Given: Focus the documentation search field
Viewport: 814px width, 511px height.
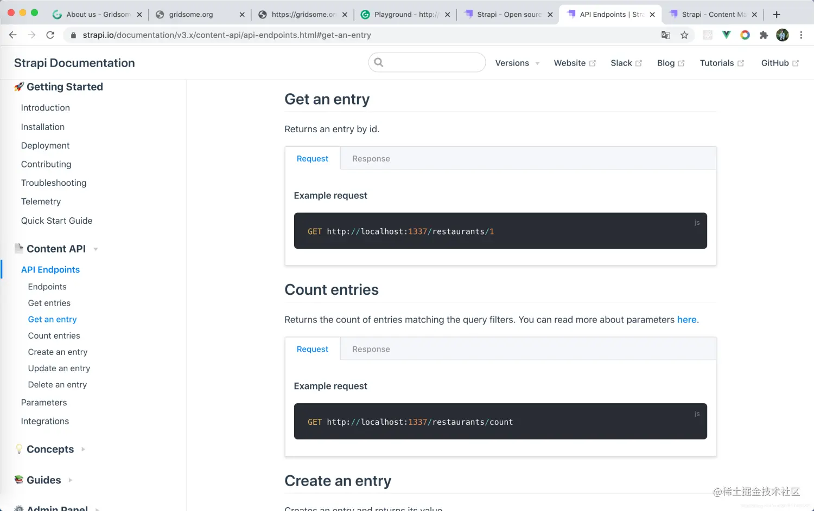Looking at the screenshot, I should click(x=427, y=62).
